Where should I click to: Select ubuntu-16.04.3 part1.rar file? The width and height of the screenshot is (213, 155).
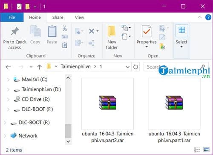pos(174,111)
